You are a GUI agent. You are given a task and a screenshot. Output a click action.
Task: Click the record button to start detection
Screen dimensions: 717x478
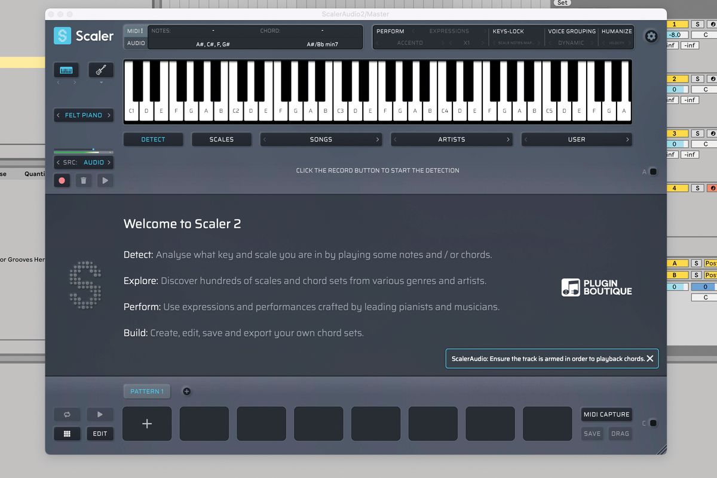[x=62, y=180]
